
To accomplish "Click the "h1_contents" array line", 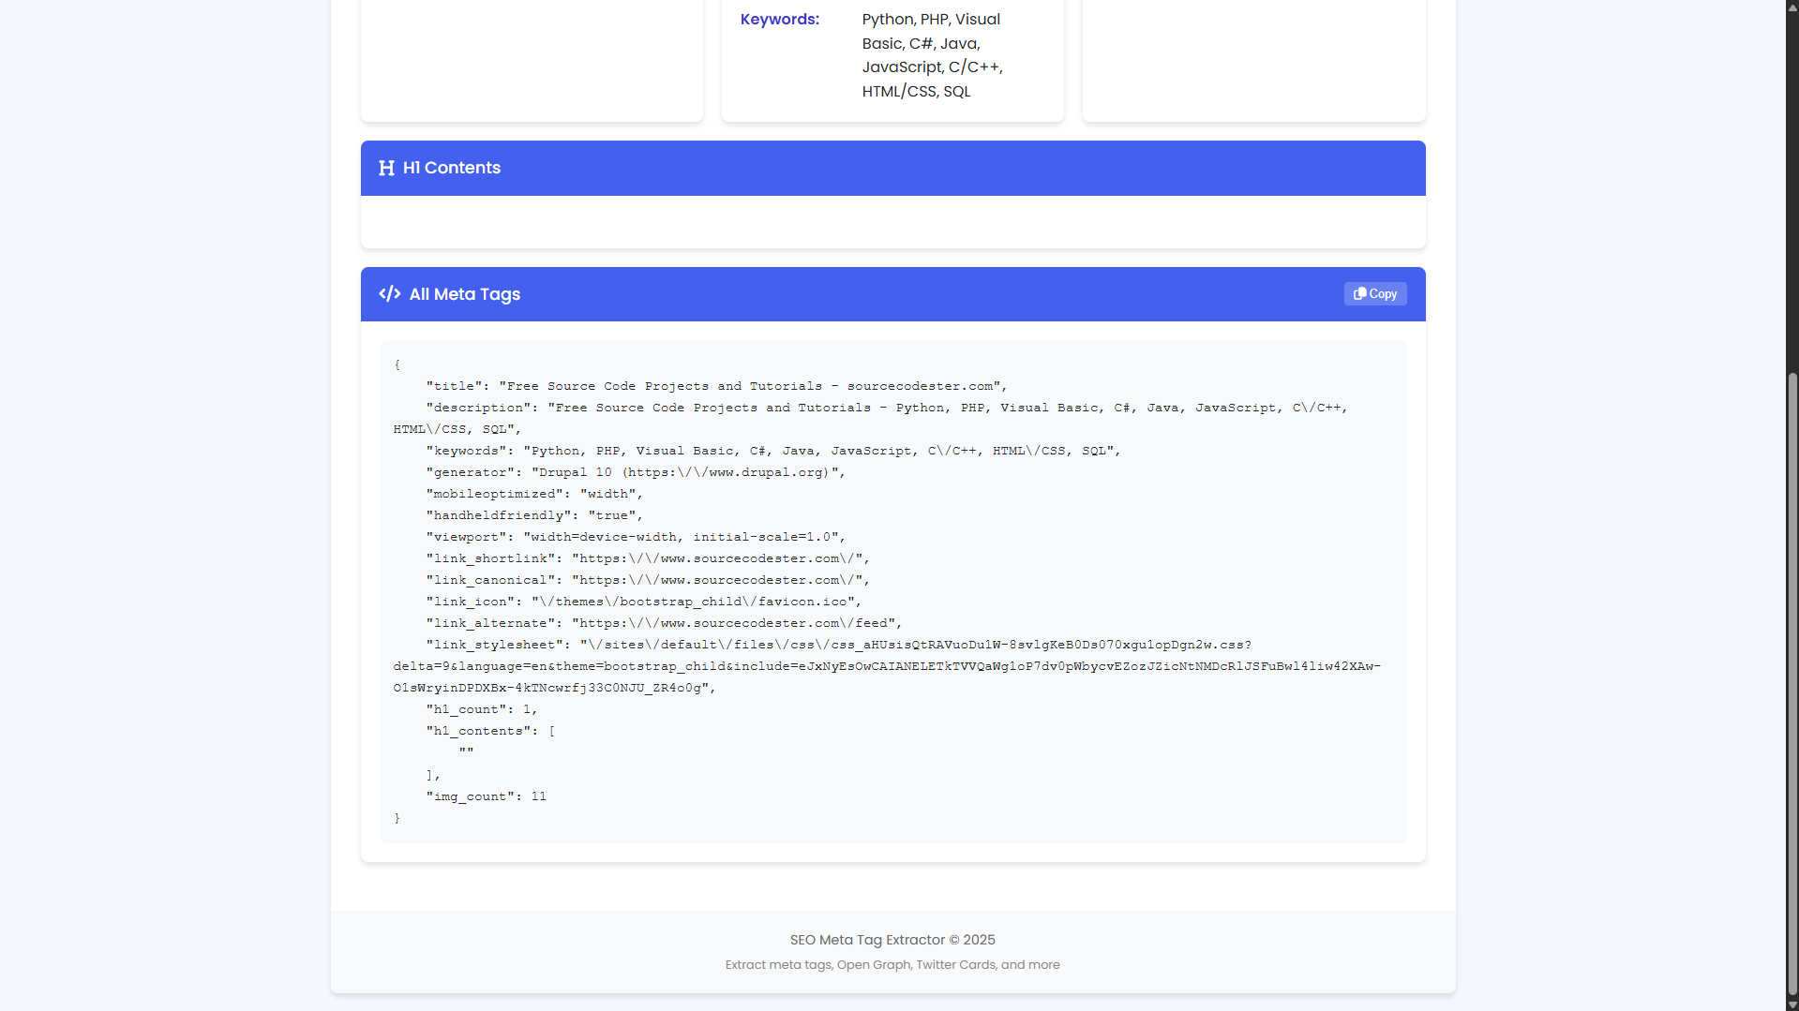I will [490, 731].
